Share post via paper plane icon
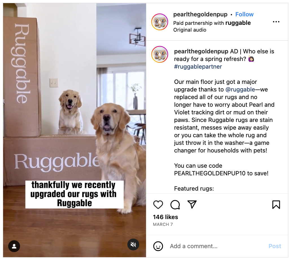 [x=192, y=204]
